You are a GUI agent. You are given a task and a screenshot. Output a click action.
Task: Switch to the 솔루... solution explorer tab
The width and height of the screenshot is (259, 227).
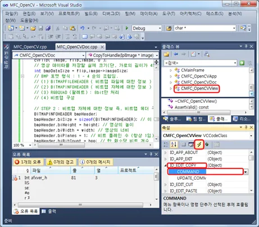172,119
